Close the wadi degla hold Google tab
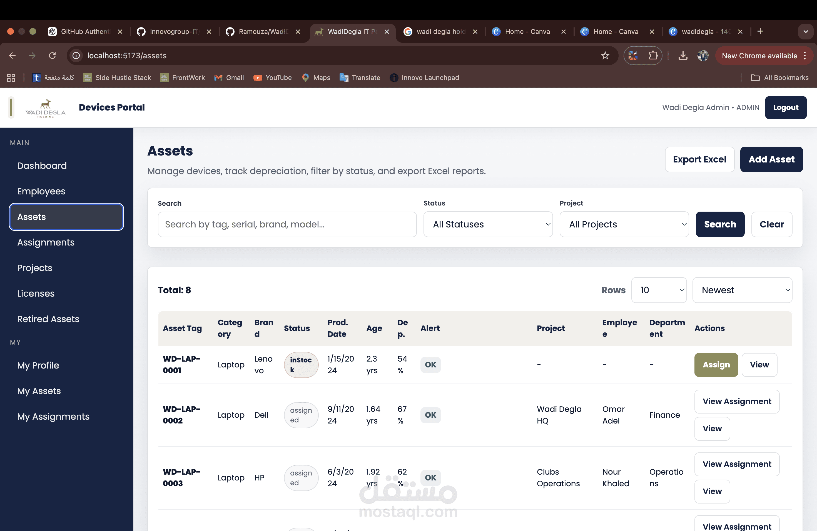This screenshot has width=817, height=531. click(x=475, y=32)
